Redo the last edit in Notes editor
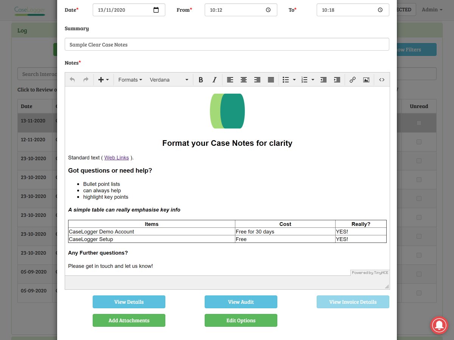Image resolution: width=454 pixels, height=340 pixels. click(x=86, y=80)
